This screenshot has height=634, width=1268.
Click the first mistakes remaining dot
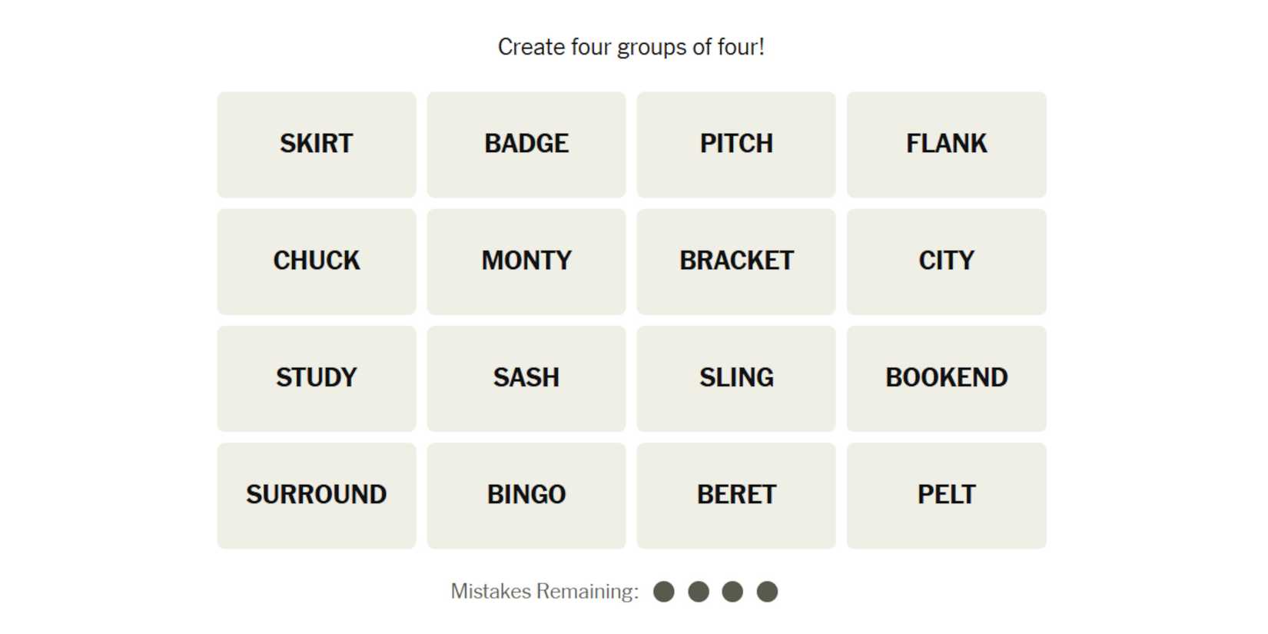(664, 592)
